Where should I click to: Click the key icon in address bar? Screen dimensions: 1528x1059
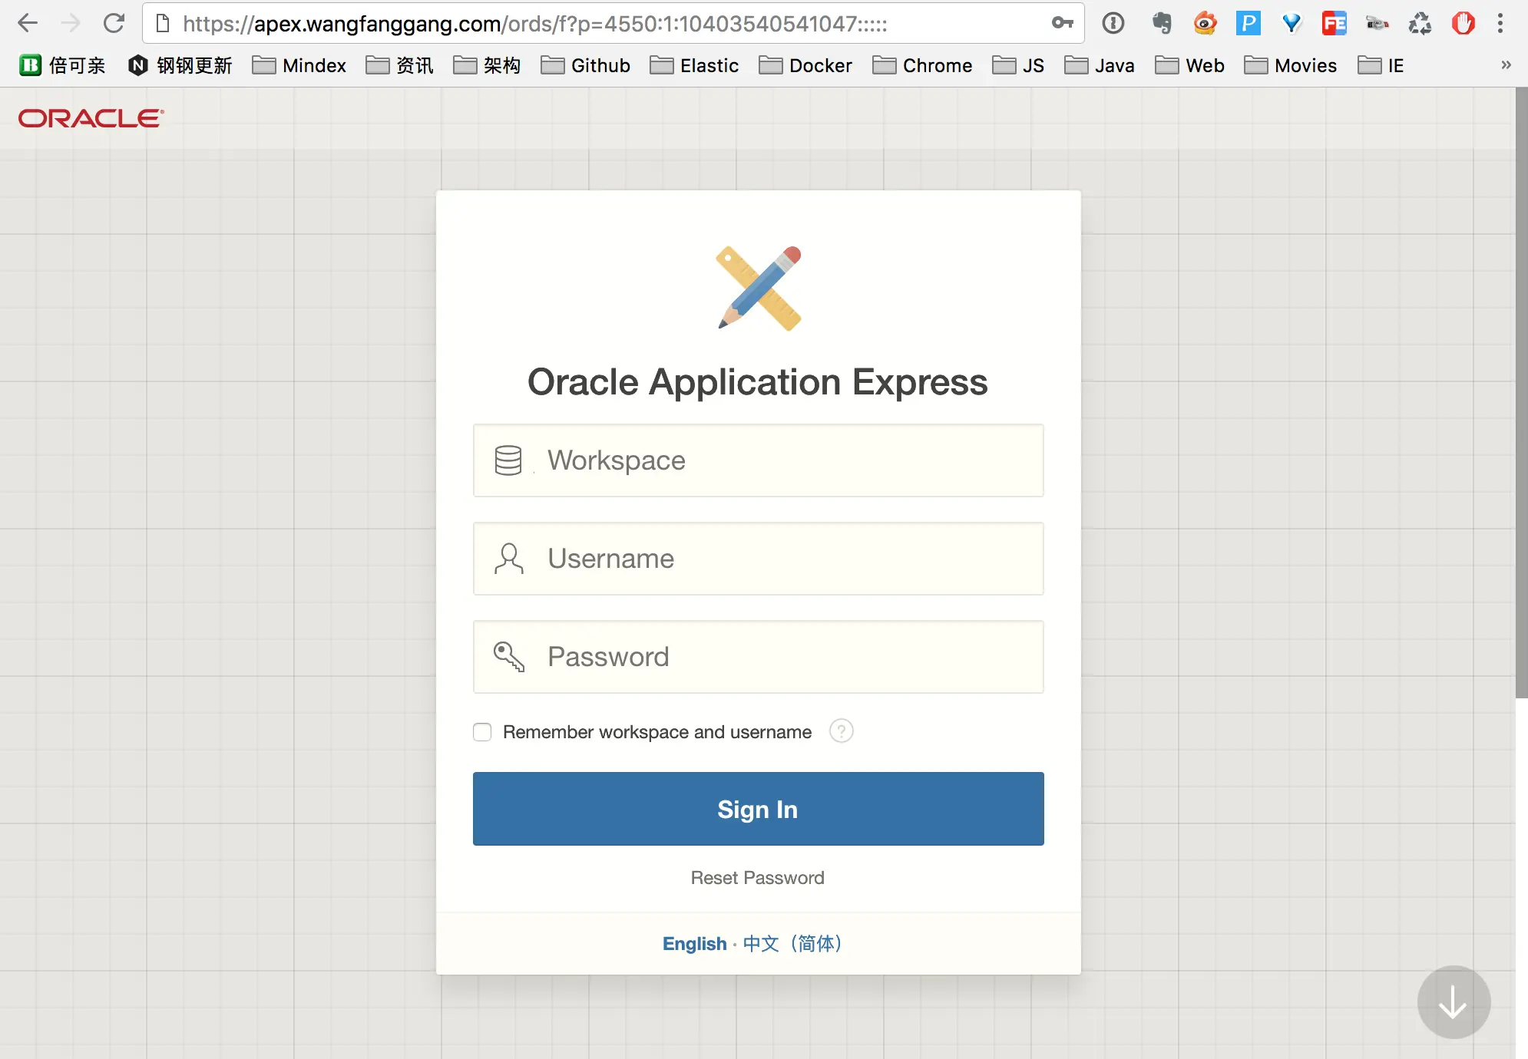pos(1062,23)
